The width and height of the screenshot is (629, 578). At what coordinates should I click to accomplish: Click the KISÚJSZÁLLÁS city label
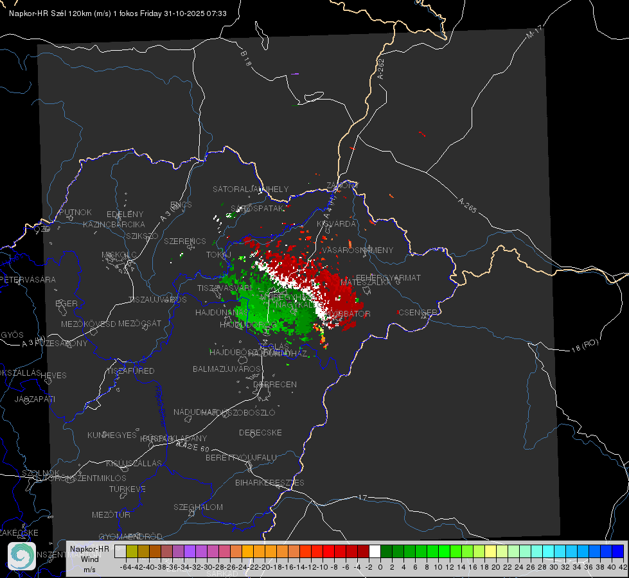pos(134,463)
